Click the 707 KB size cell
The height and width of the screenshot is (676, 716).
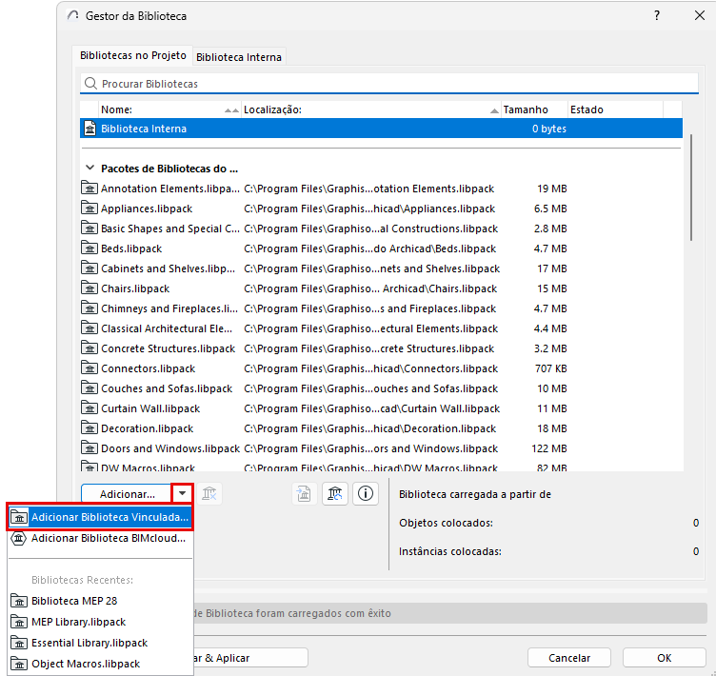(x=550, y=368)
